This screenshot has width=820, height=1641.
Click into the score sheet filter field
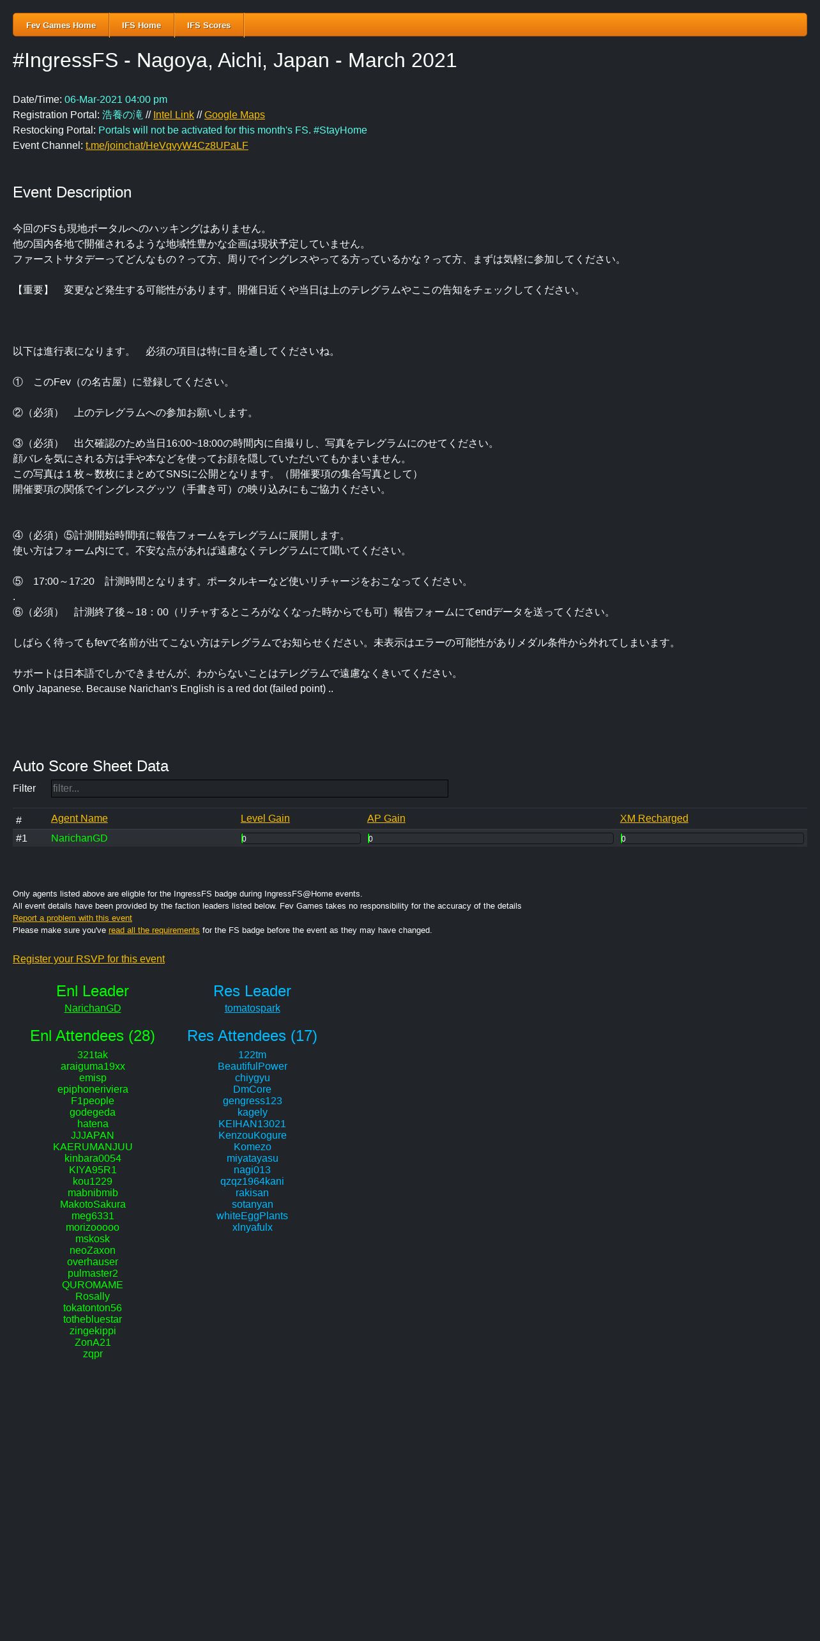pyautogui.click(x=250, y=789)
